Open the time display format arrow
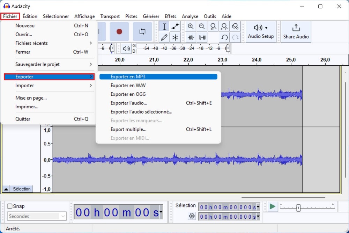The height and width of the screenshot is (233, 349). [161, 212]
